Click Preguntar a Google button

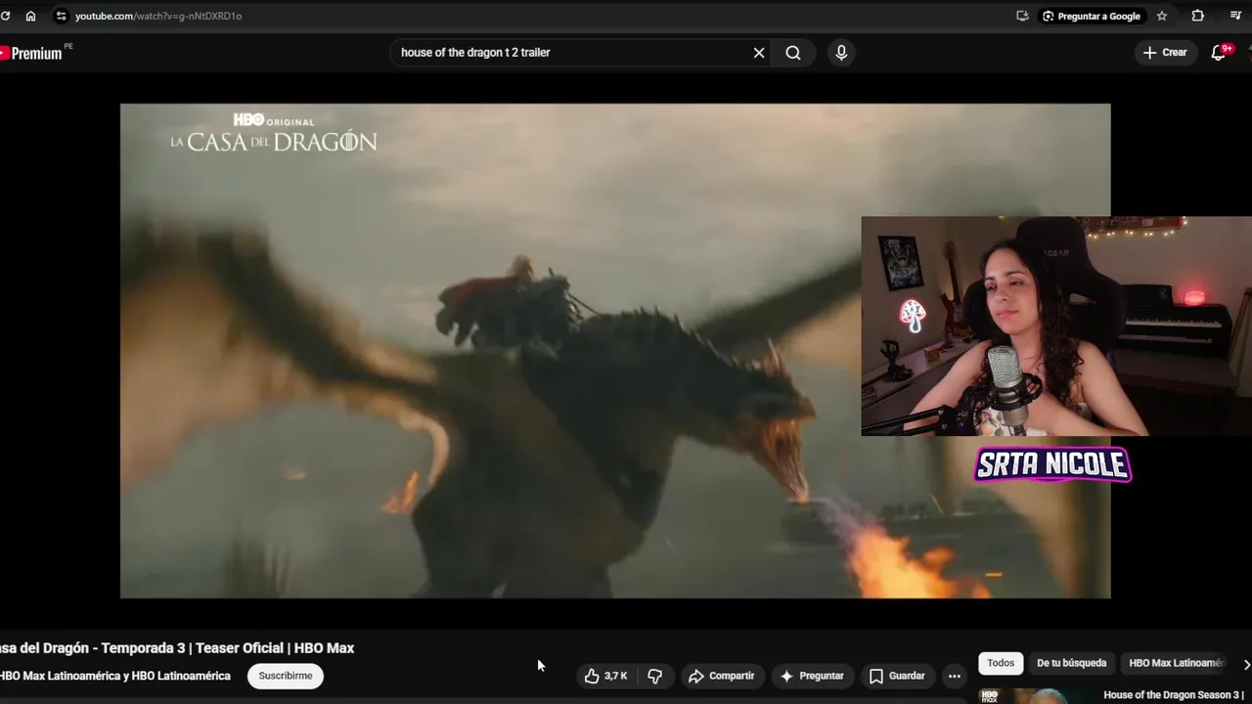1092,16
